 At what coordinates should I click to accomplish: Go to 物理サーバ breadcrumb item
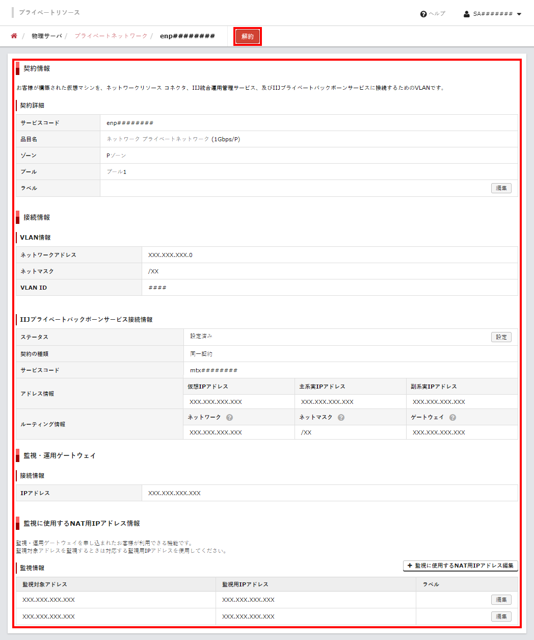pos(46,36)
